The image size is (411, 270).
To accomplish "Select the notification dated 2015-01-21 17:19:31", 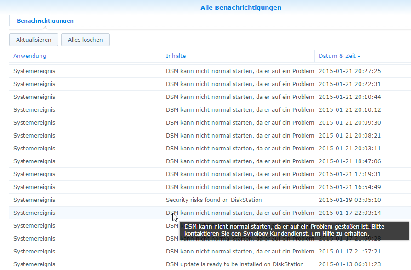I will coord(210,174).
